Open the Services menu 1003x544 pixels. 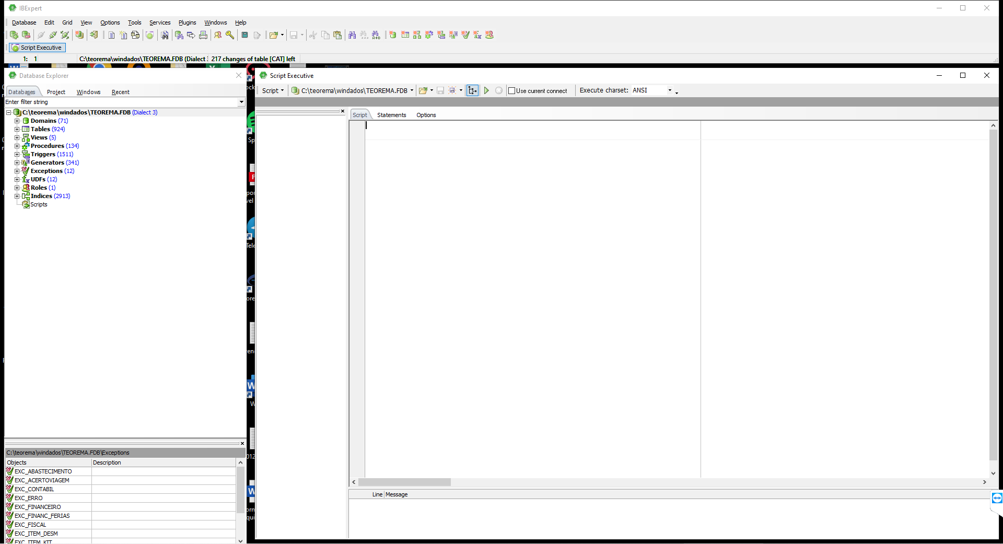click(x=160, y=22)
